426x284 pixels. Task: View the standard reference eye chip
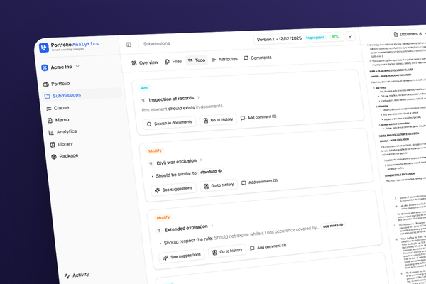(x=211, y=172)
